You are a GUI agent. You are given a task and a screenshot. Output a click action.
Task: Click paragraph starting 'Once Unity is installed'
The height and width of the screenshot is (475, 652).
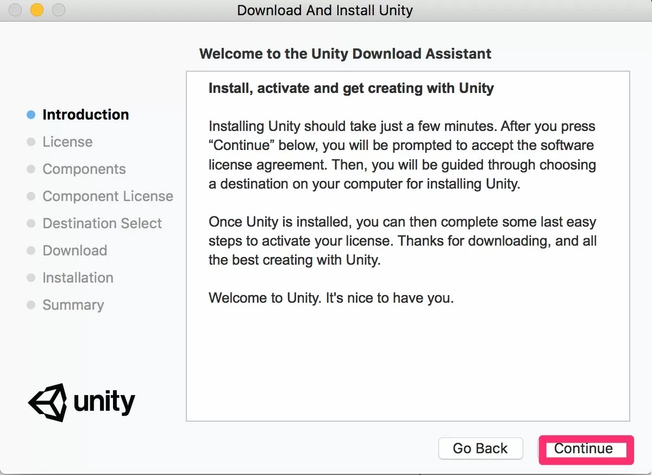pos(403,241)
